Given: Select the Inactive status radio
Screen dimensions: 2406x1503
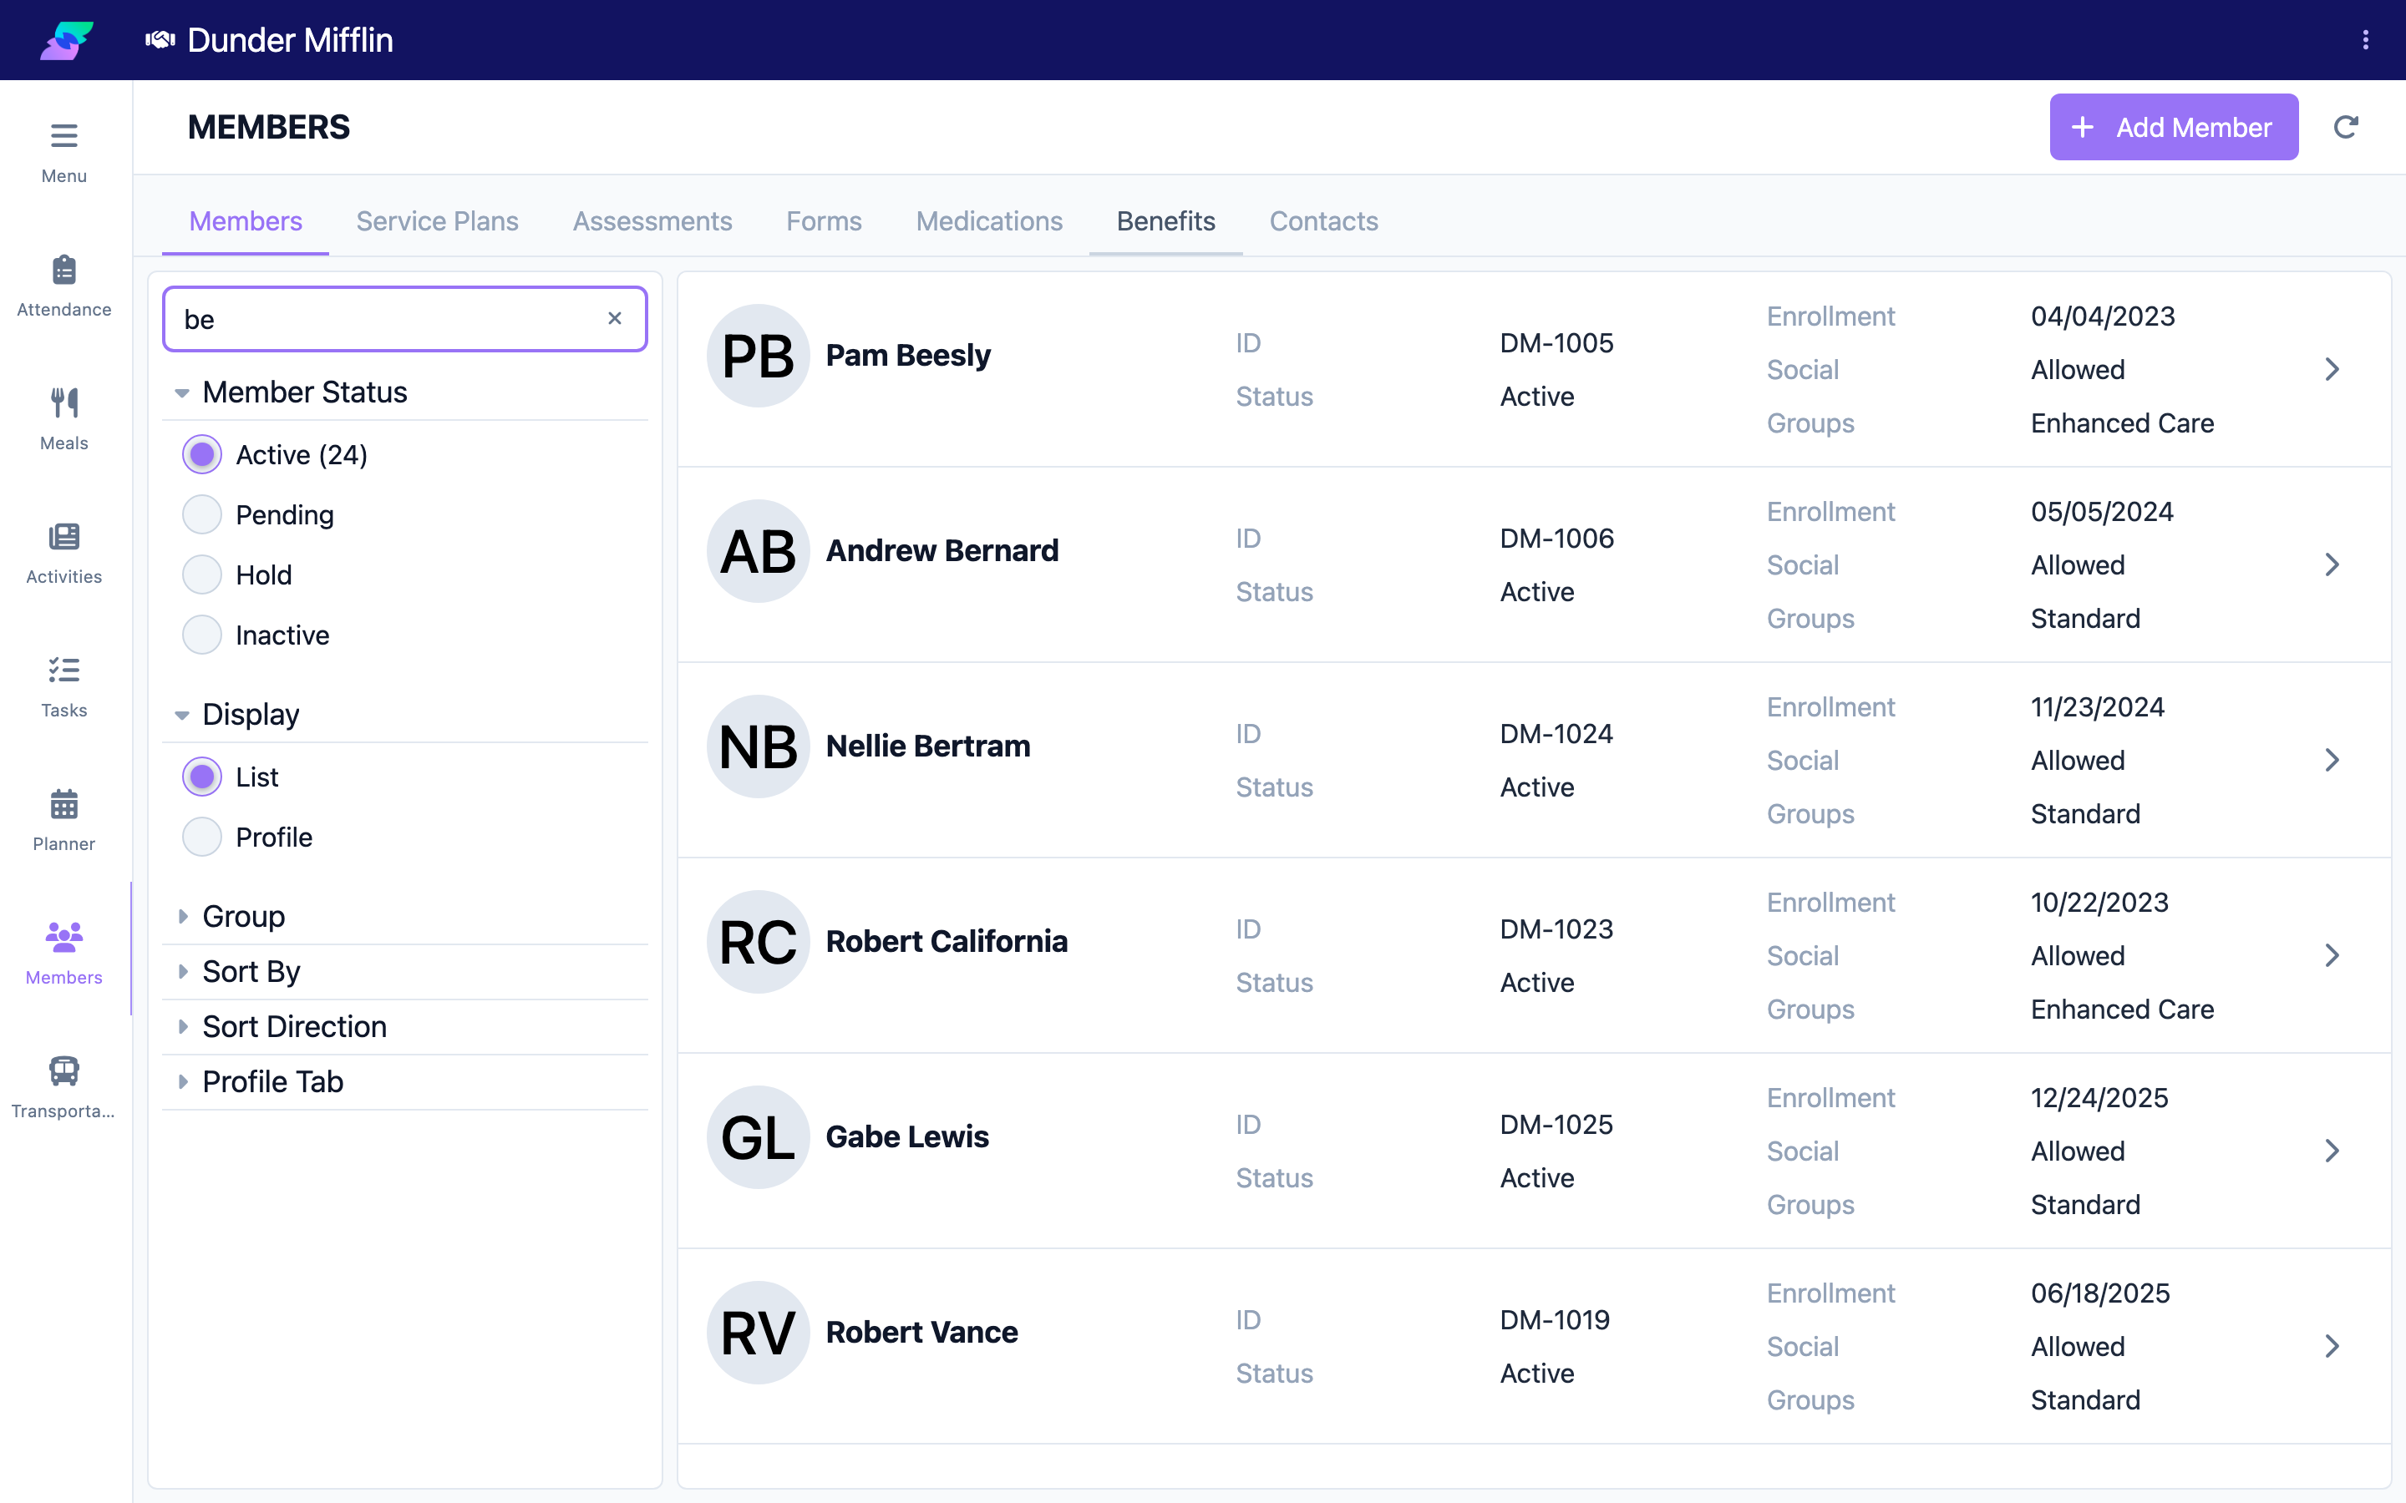Looking at the screenshot, I should (202, 635).
